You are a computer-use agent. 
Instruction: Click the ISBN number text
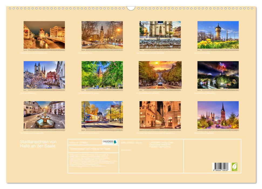[x=131, y=143]
